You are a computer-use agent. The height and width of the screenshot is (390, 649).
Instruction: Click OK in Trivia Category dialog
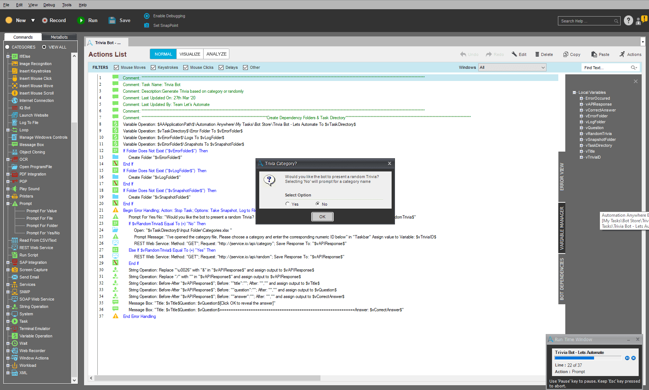point(322,217)
